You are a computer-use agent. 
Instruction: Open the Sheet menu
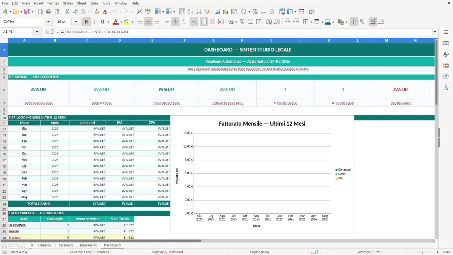point(82,3)
